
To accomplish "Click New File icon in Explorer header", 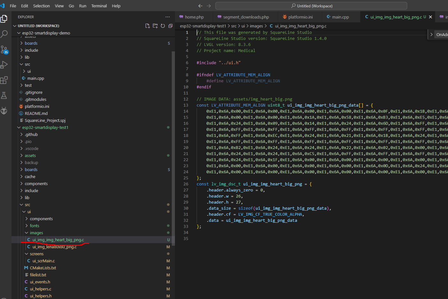I will coord(148,26).
